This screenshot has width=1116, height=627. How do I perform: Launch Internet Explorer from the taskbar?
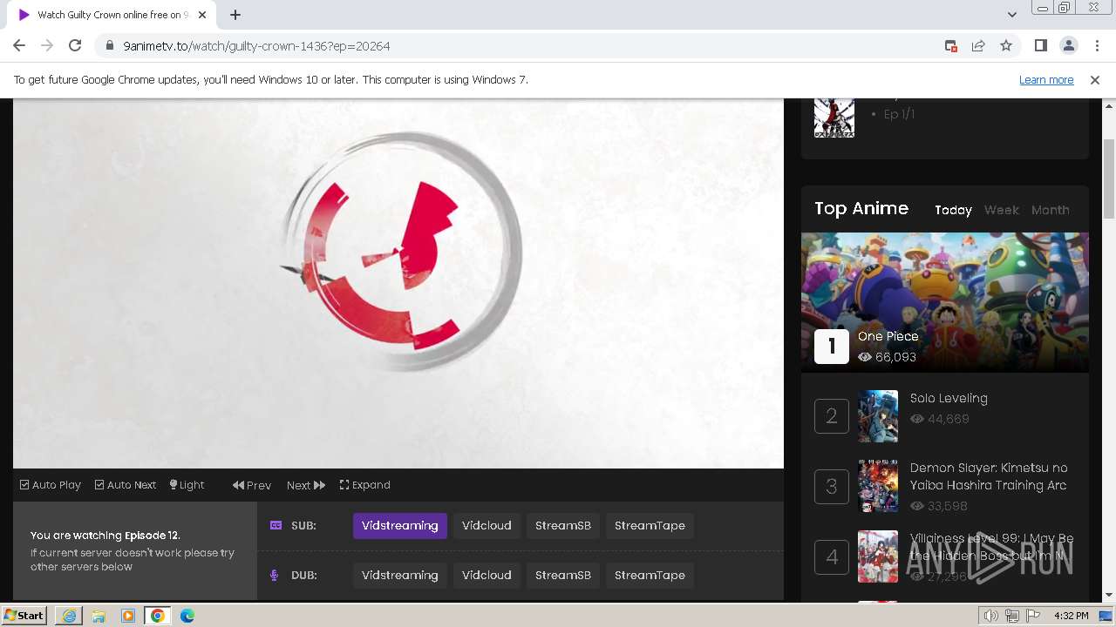tap(69, 616)
